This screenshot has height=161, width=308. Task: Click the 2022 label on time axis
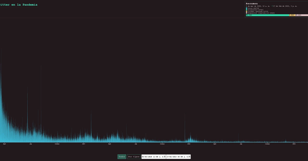[x=189, y=144]
